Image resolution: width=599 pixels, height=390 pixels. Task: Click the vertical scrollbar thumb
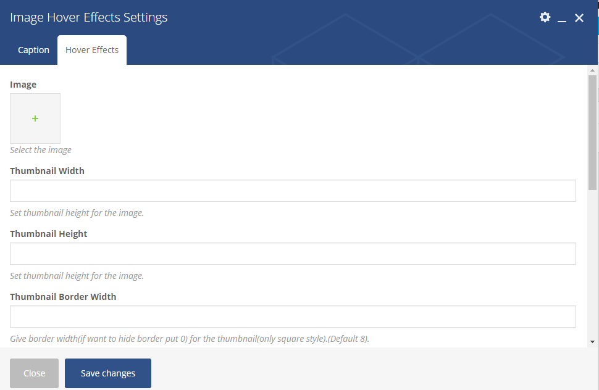tap(592, 133)
